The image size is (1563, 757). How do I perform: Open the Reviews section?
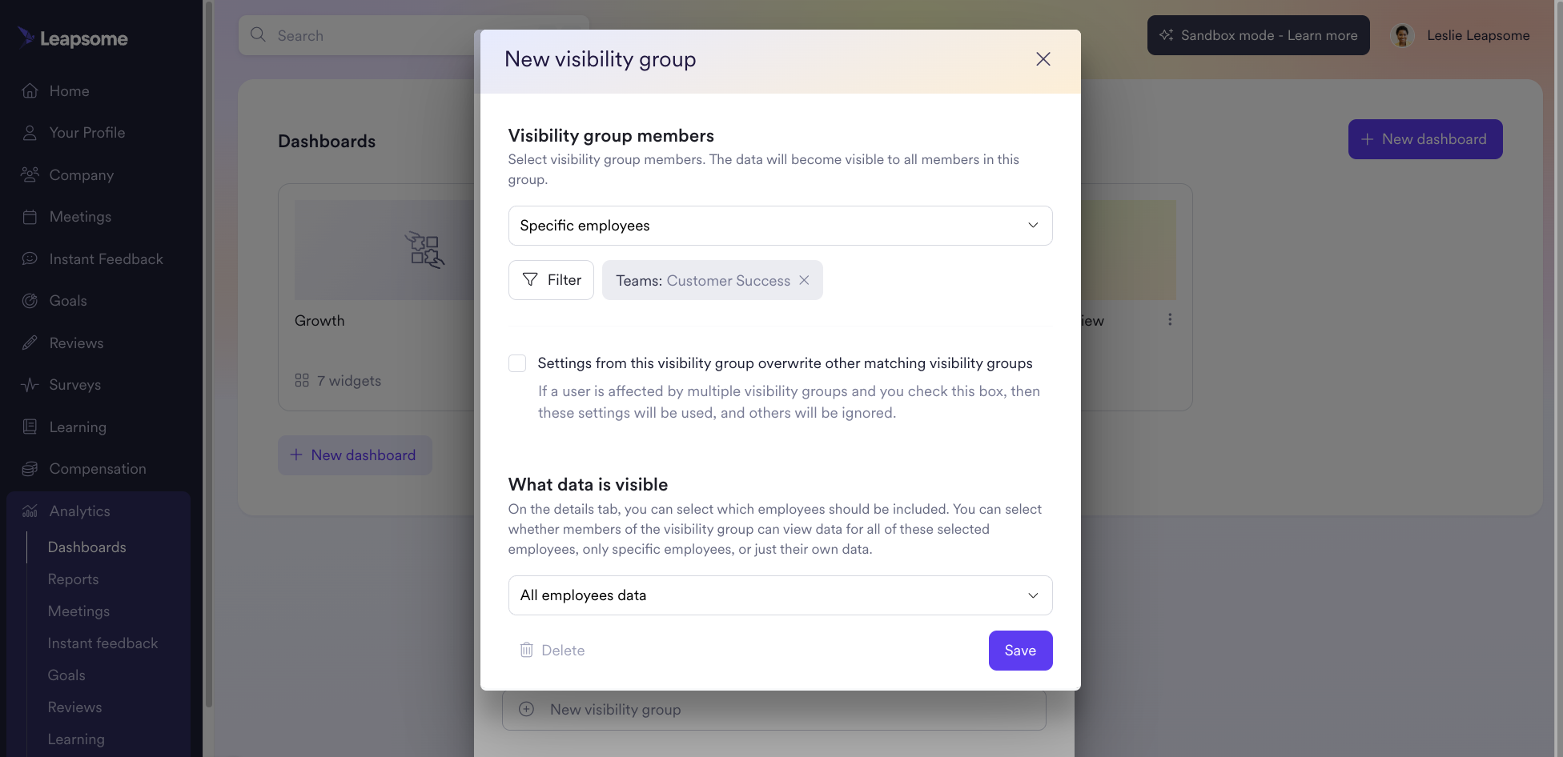(x=76, y=342)
